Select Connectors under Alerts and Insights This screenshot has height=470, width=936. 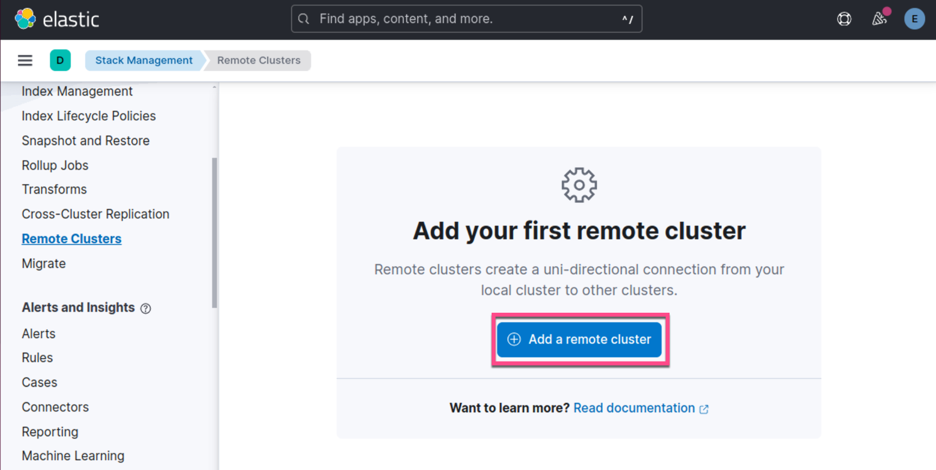(55, 407)
